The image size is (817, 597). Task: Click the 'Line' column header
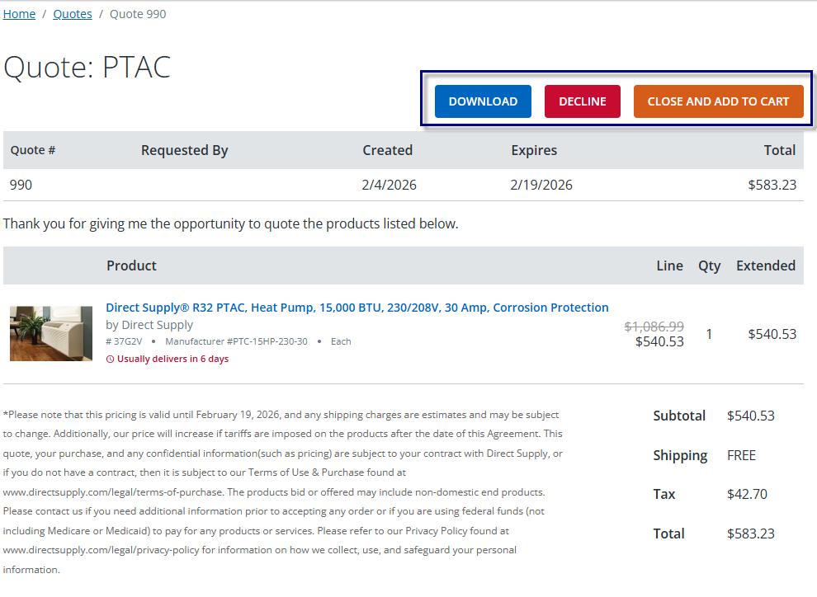(x=669, y=266)
